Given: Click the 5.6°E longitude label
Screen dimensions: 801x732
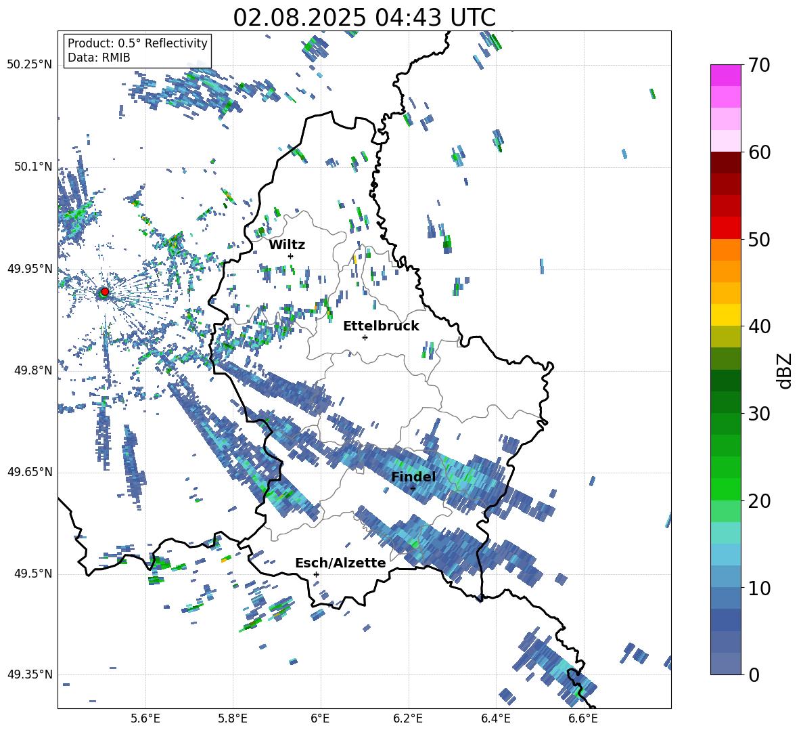Looking at the screenshot, I should (x=145, y=719).
